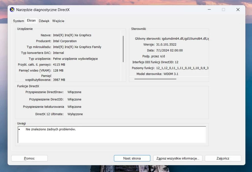
Task: Click the Wersja: label
Action: [x=149, y=44]
